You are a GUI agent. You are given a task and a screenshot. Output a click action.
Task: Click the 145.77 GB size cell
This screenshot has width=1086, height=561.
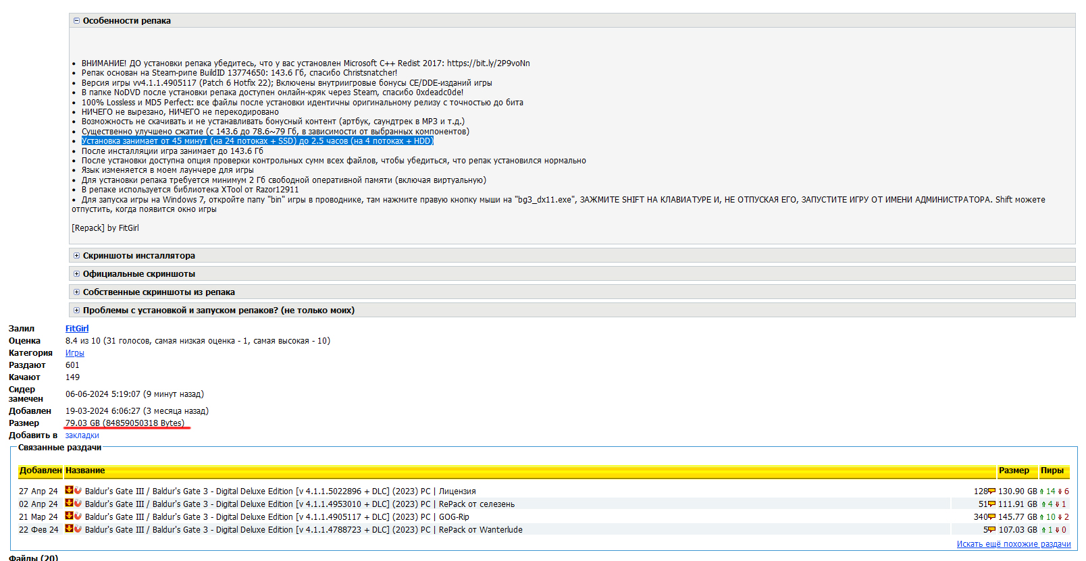click(1017, 517)
